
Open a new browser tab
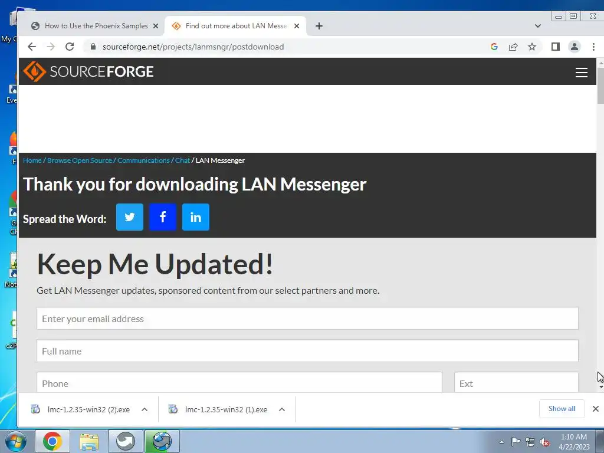tap(319, 26)
